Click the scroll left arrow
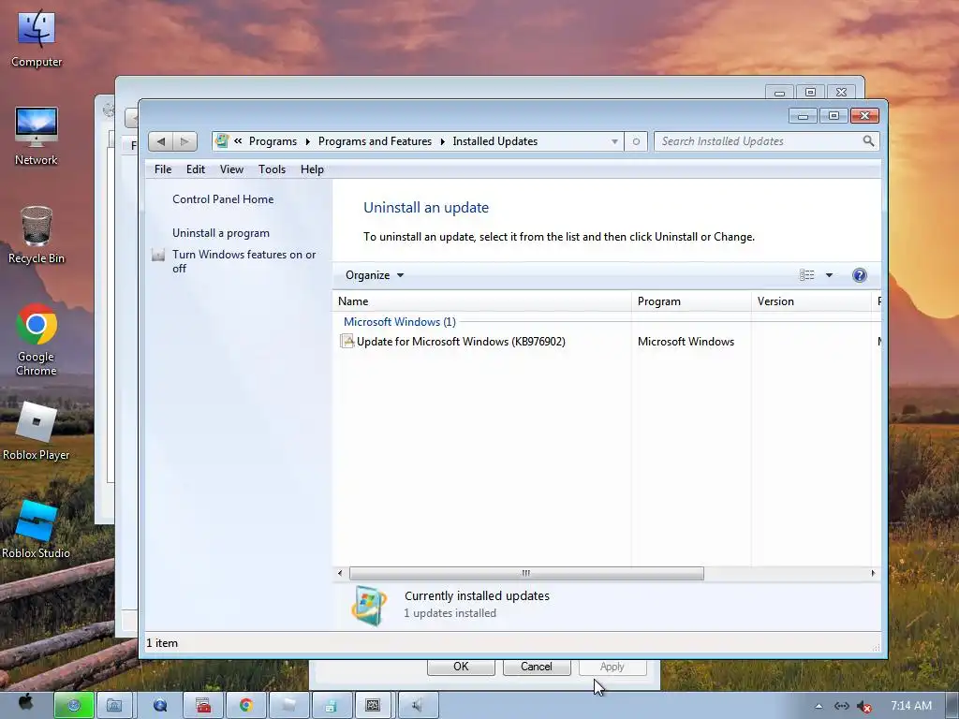Image resolution: width=959 pixels, height=719 pixels. tap(340, 574)
